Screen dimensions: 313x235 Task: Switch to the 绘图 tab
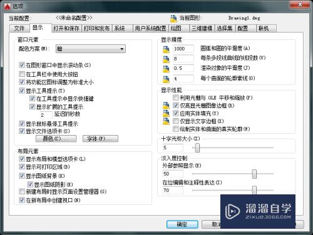(179, 28)
